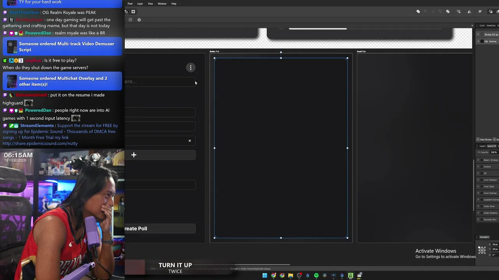Viewport: 499px width, 280px height.
Task: Click the green app icon on taskbar
Action: coord(350,275)
